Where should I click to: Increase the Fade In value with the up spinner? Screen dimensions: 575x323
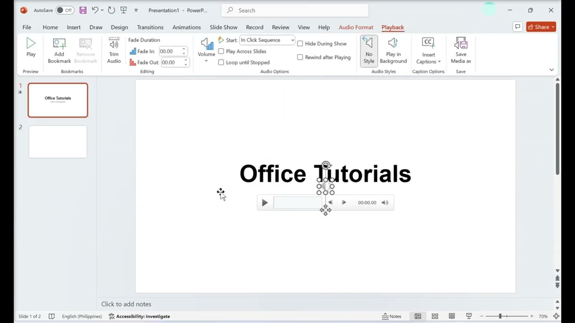[184, 49]
